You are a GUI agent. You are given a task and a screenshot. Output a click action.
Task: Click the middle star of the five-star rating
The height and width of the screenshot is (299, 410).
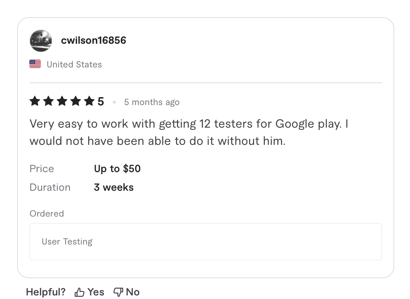[x=62, y=101]
